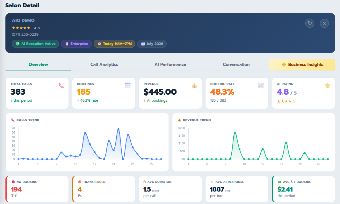Click the clock icon in the hours badge
The height and width of the screenshot is (204, 340).
[99, 44]
